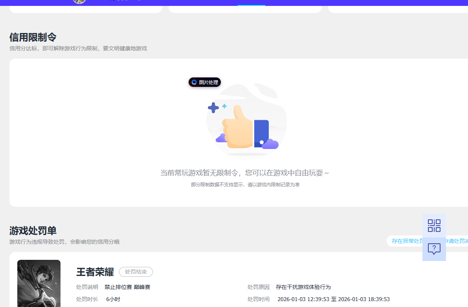This screenshot has height=307, width=468.
Task: Click the 处罚结束 status badge
Action: pos(136,272)
